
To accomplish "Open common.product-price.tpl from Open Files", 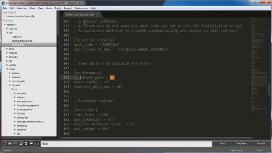I will (21, 16).
